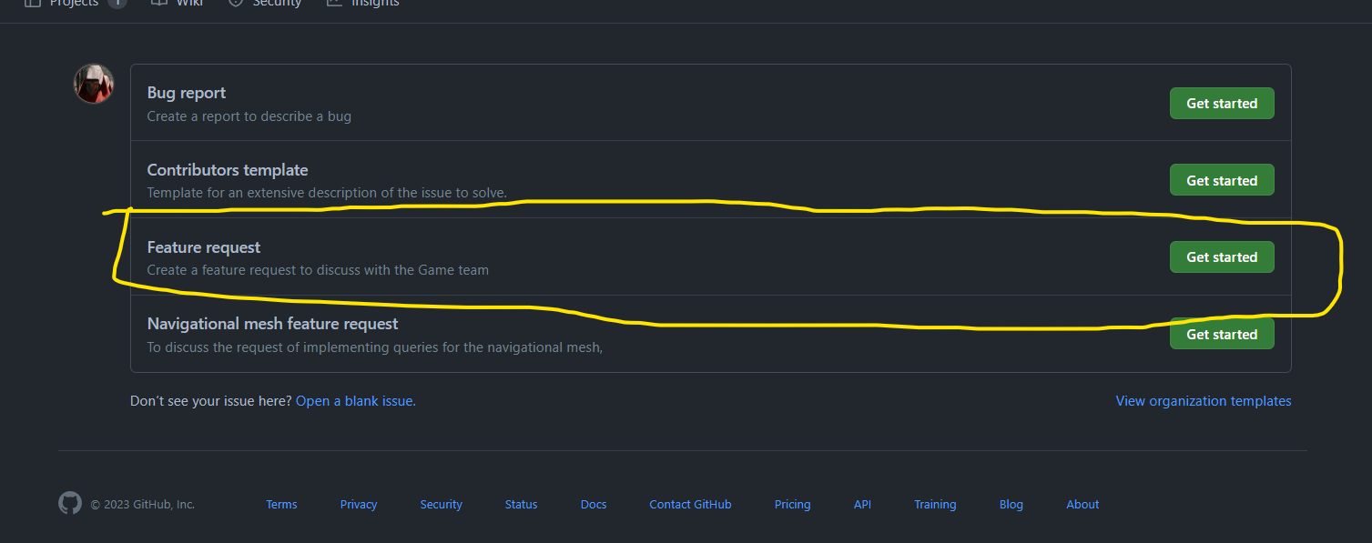Click the footer Status link
This screenshot has width=1372, height=543.
(522, 505)
